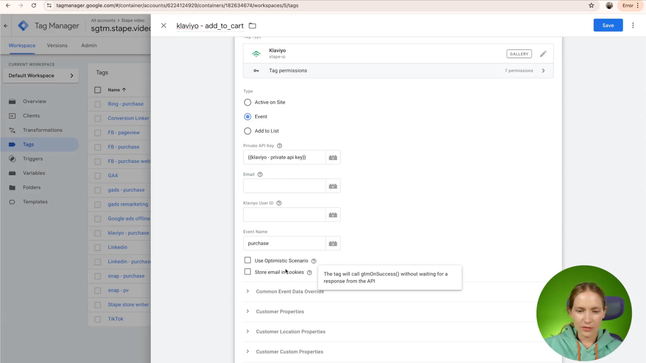Image resolution: width=646 pixels, height=363 pixels.
Task: Go back with the Tag Manager arrow
Action: 6,26
